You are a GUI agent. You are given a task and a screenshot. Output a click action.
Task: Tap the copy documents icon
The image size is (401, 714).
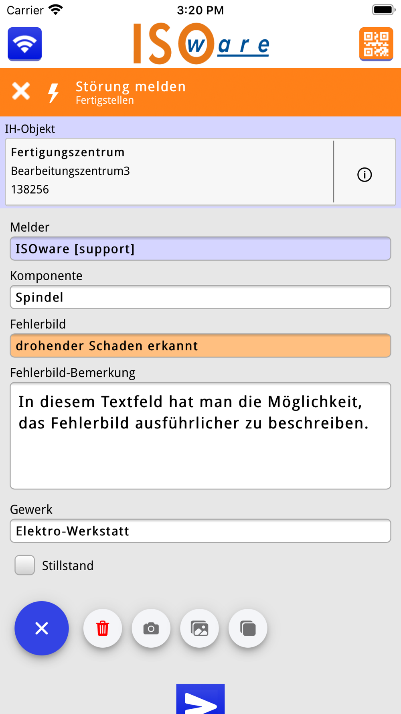tap(248, 628)
